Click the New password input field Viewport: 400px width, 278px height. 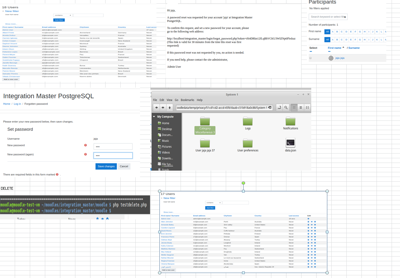click(x=113, y=147)
